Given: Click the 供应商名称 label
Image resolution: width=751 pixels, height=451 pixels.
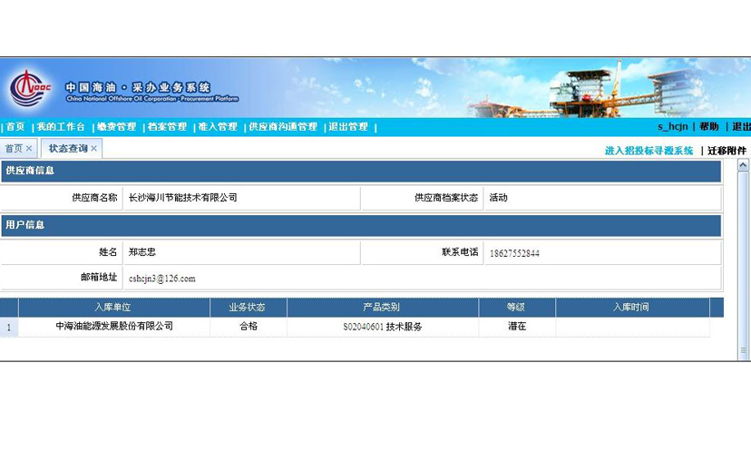Looking at the screenshot, I should [x=95, y=198].
